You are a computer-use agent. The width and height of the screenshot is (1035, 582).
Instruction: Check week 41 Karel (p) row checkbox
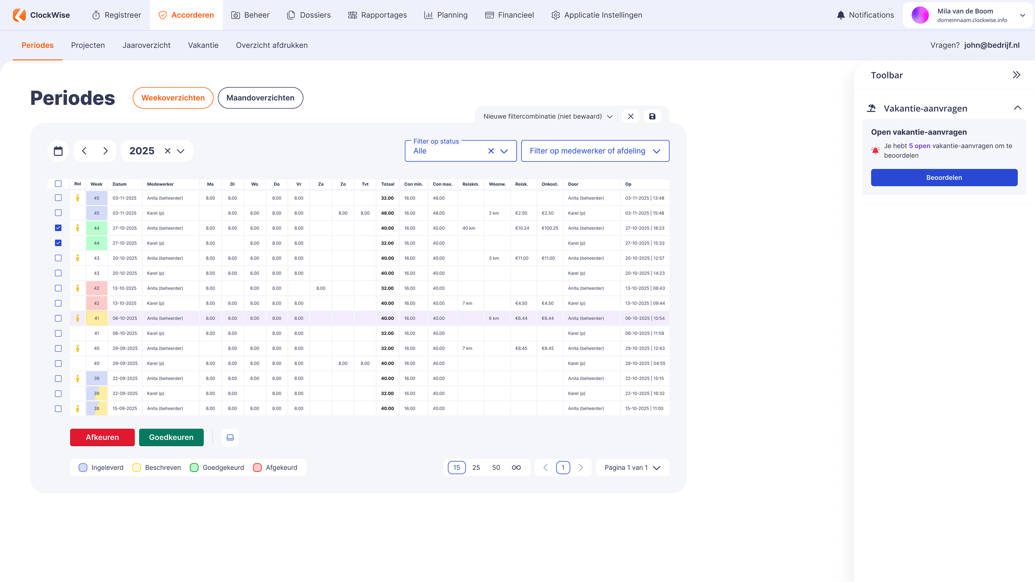[58, 334]
